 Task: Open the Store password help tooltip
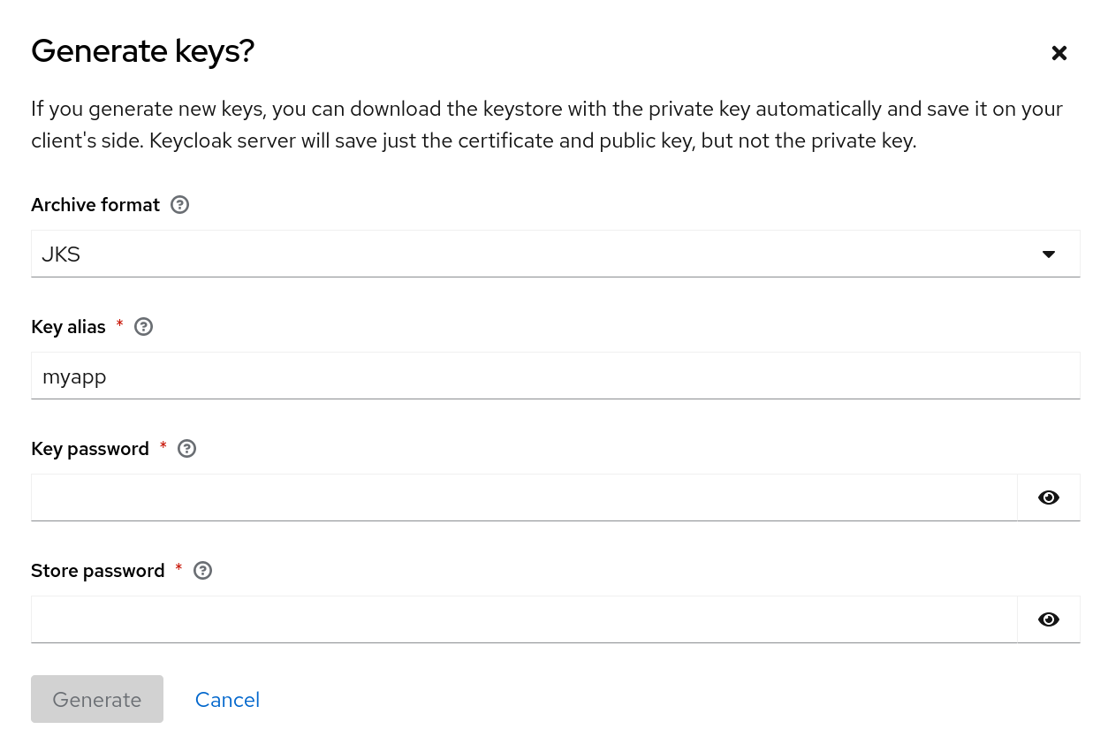pos(202,570)
